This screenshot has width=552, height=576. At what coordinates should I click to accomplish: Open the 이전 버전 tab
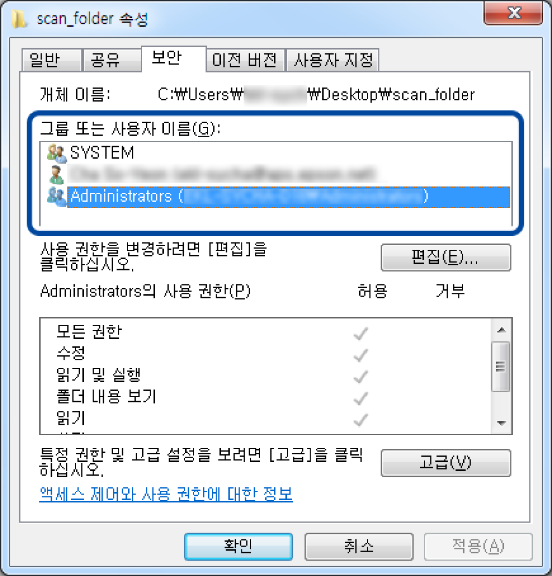245,60
